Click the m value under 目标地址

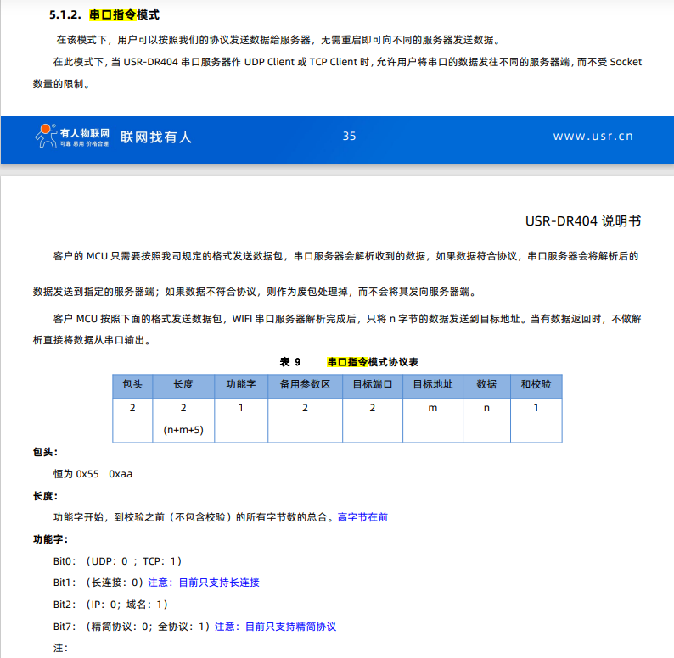[x=433, y=408]
